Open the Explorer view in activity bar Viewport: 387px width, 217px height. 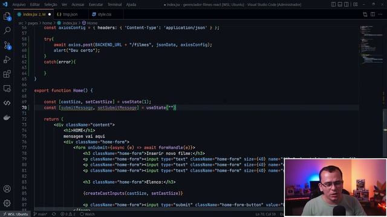7,16
